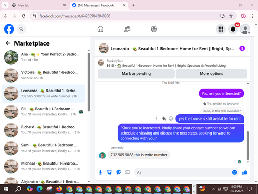Image resolution: width=258 pixels, height=194 pixels.
Task: Click the 'Yes, are you interested?' message bubble
Action: (x=221, y=93)
